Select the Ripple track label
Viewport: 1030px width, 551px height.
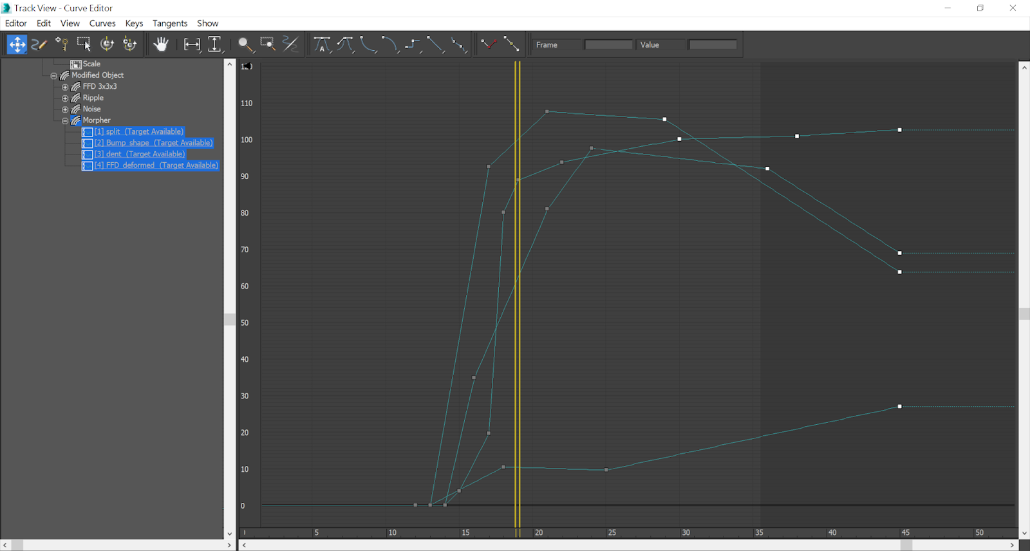click(93, 98)
